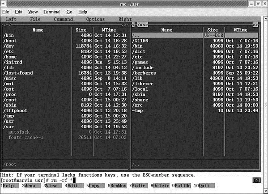Screen dimensions: 268x194
Task: Open mc Options menu
Action: (x=95, y=19)
